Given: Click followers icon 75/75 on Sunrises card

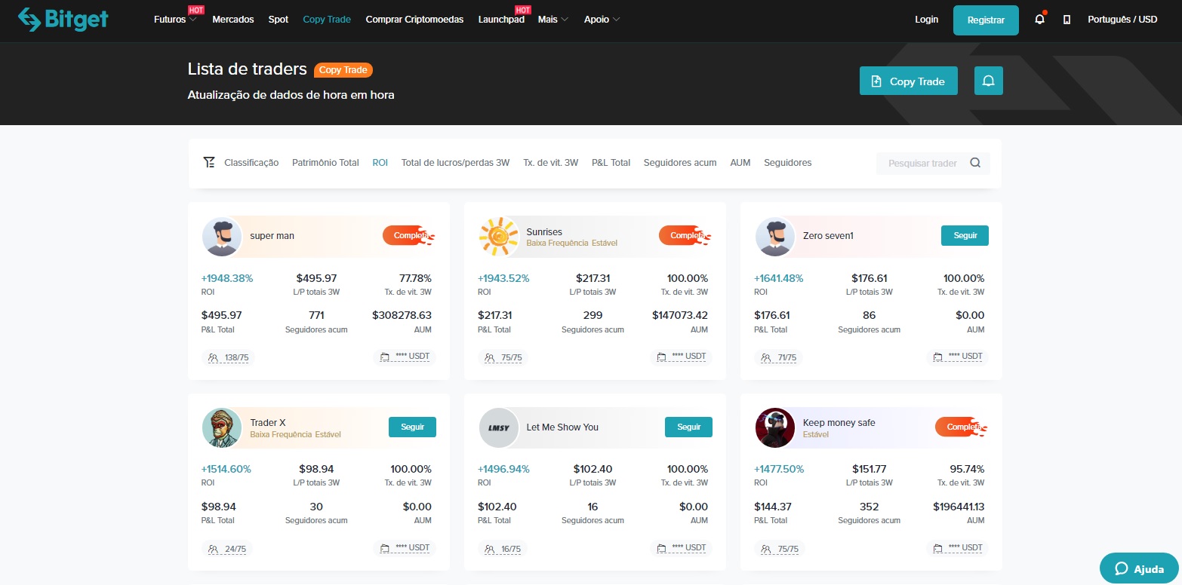Looking at the screenshot, I should click(490, 357).
